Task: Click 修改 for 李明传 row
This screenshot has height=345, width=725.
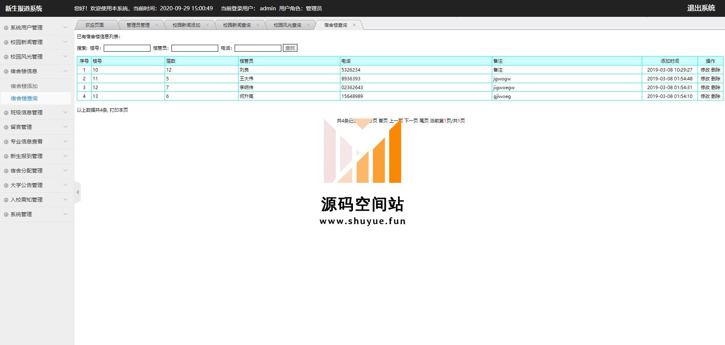Action: point(705,87)
